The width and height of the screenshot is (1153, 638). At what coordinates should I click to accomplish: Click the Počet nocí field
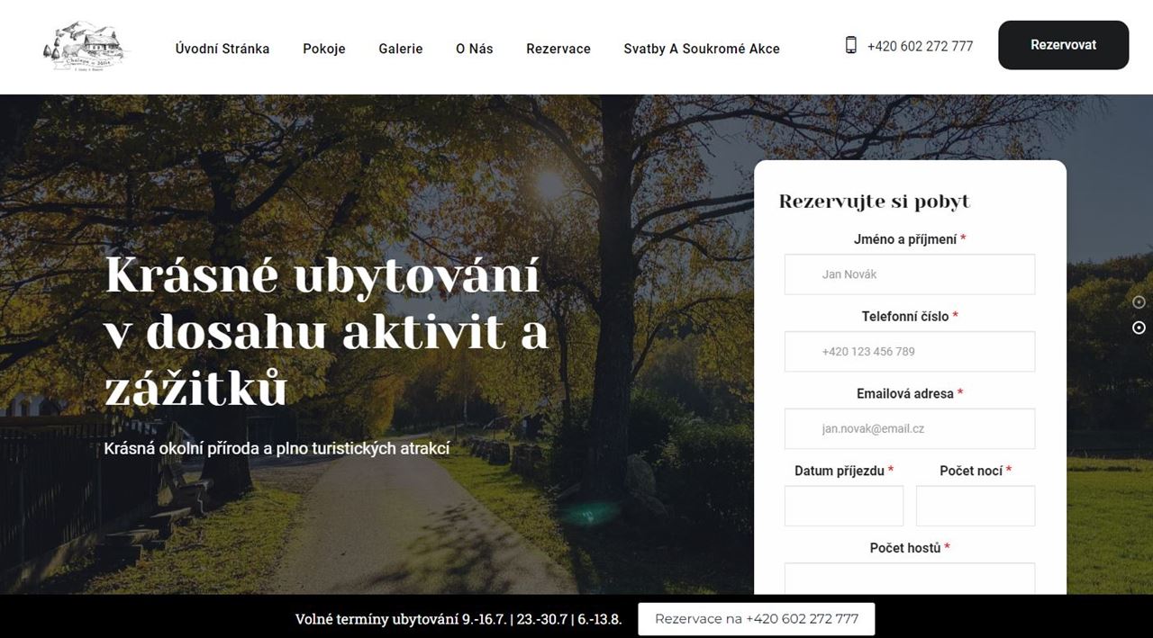[x=976, y=506]
